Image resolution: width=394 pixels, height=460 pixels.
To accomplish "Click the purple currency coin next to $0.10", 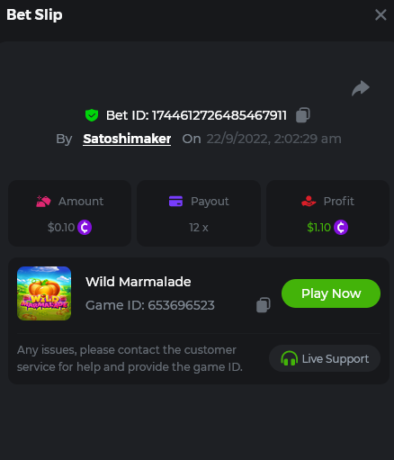I will (x=85, y=228).
